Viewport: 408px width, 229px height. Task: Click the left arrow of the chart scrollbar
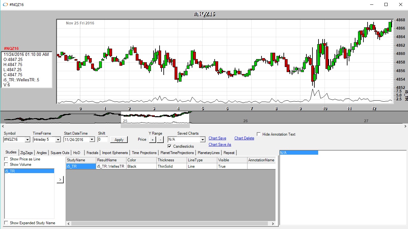(x=3, y=126)
